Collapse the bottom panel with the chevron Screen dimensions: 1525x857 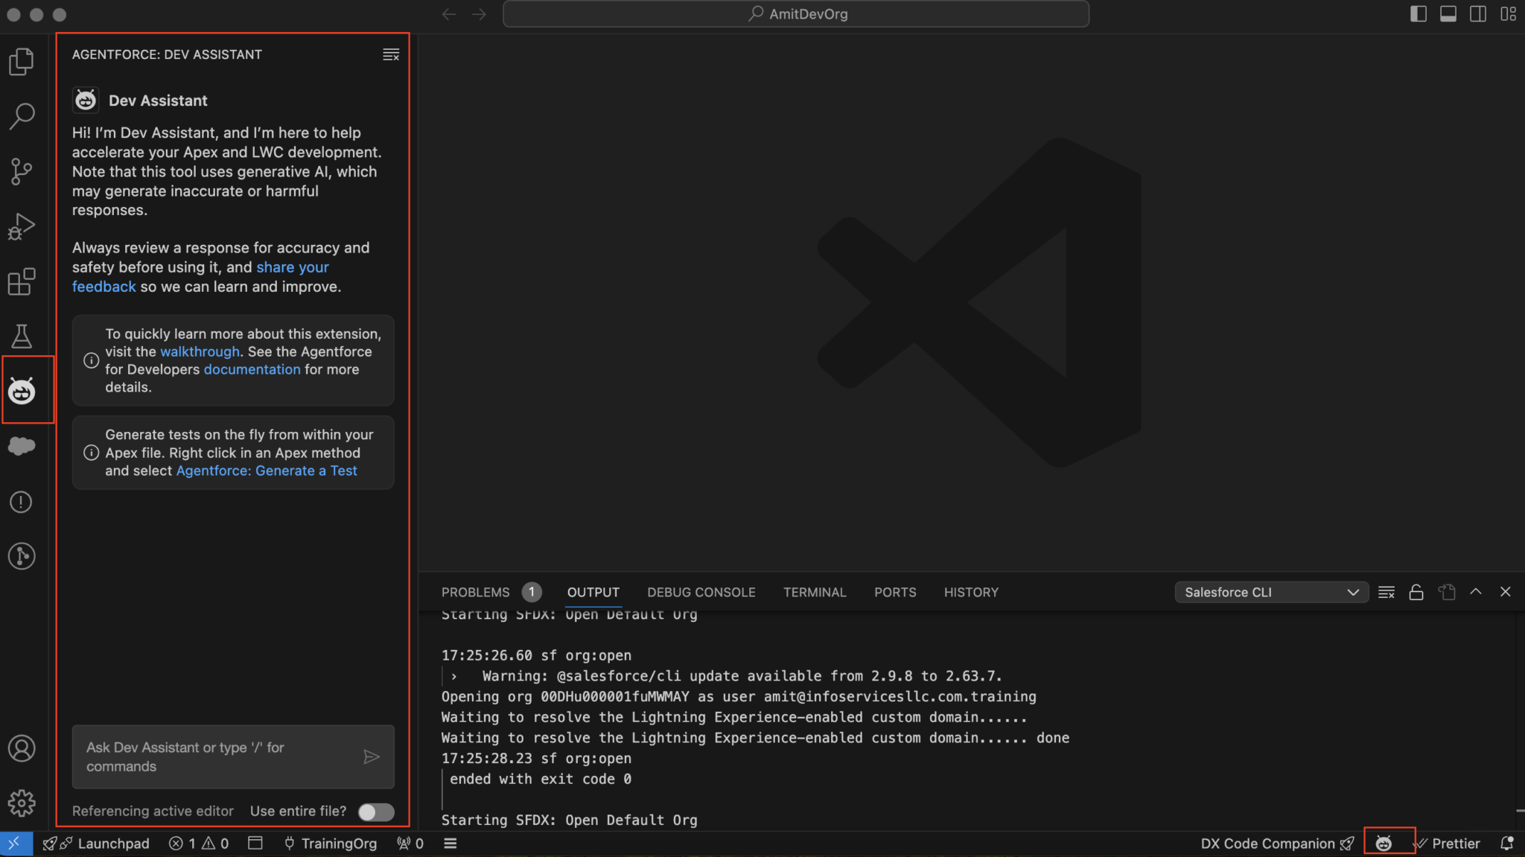[1475, 592]
